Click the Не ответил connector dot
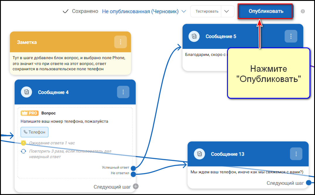 [x=133, y=174]
